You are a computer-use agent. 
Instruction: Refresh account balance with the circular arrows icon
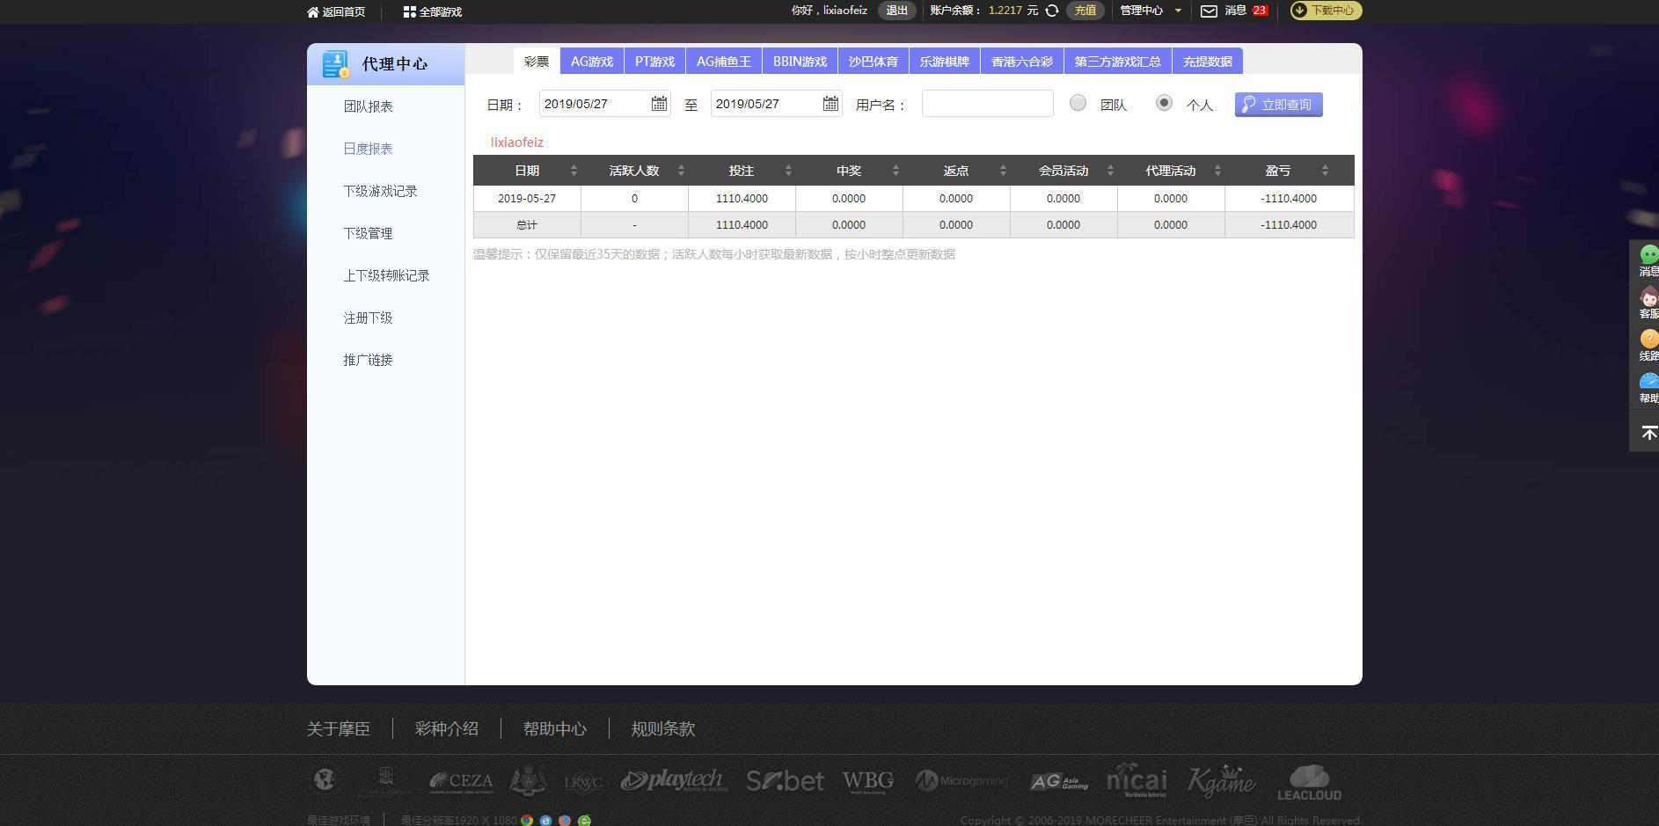(x=1050, y=11)
